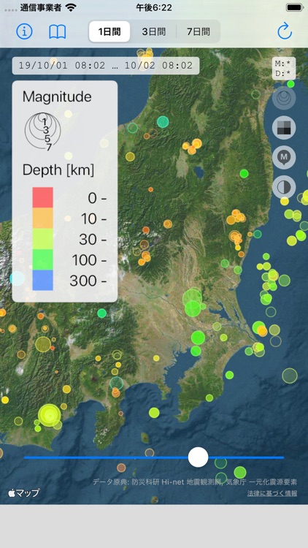Tap the blue 300 km depth swatch
The image size is (308, 548).
tap(42, 280)
